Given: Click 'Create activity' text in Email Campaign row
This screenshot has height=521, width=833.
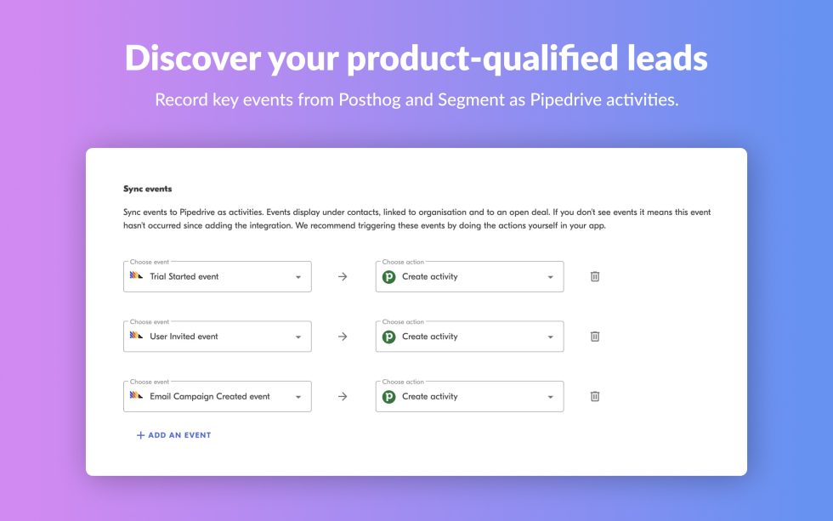Looking at the screenshot, I should (430, 397).
